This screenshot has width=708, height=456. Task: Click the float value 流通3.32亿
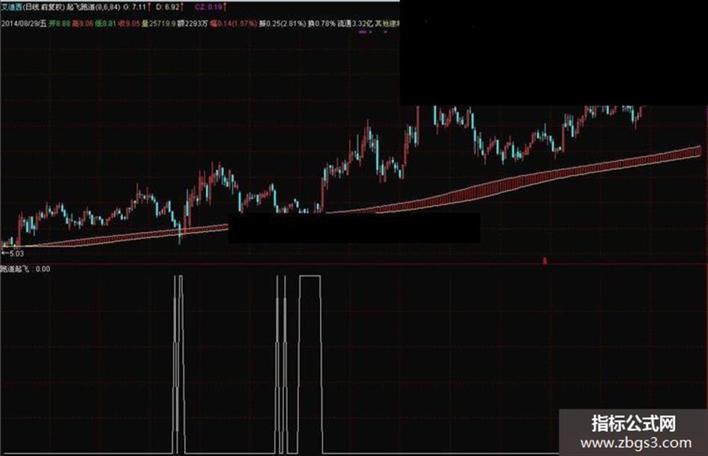coord(355,23)
